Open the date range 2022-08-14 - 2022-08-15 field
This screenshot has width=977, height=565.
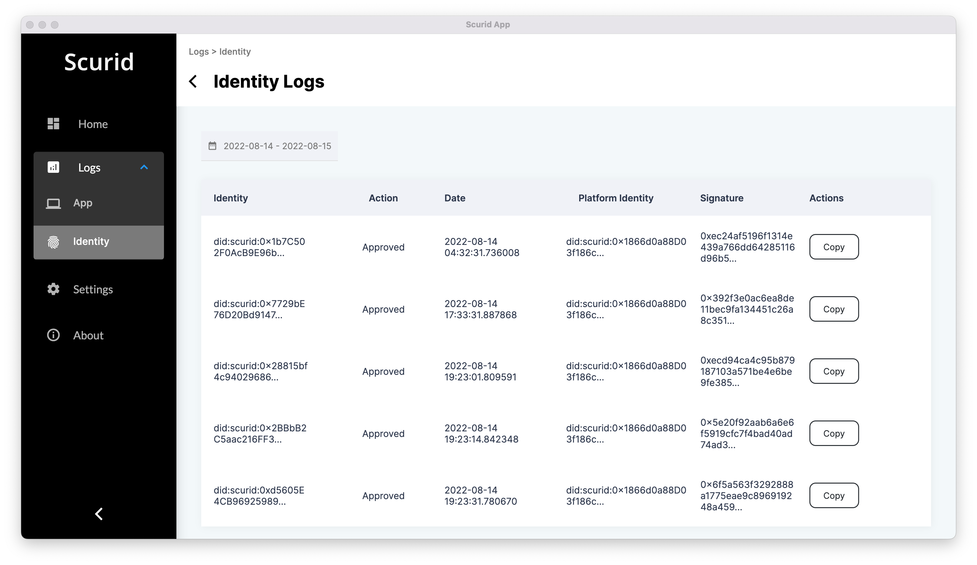pyautogui.click(x=270, y=146)
